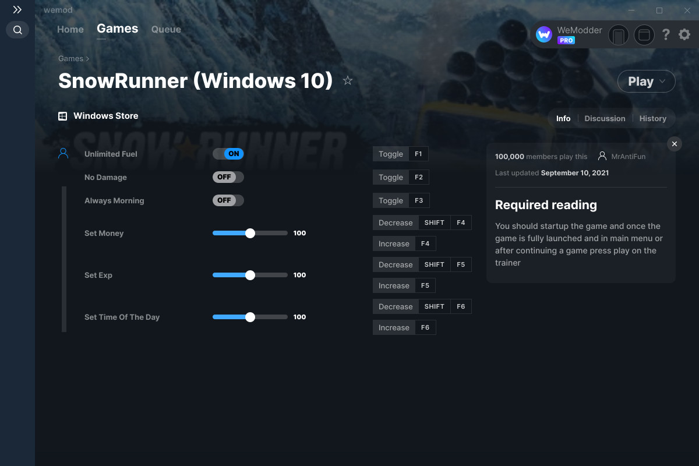Click the Required reading heading
The width and height of the screenshot is (699, 466).
tap(546, 205)
